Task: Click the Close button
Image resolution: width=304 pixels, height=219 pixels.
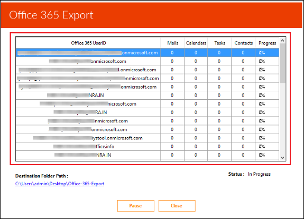Action: click(x=177, y=206)
